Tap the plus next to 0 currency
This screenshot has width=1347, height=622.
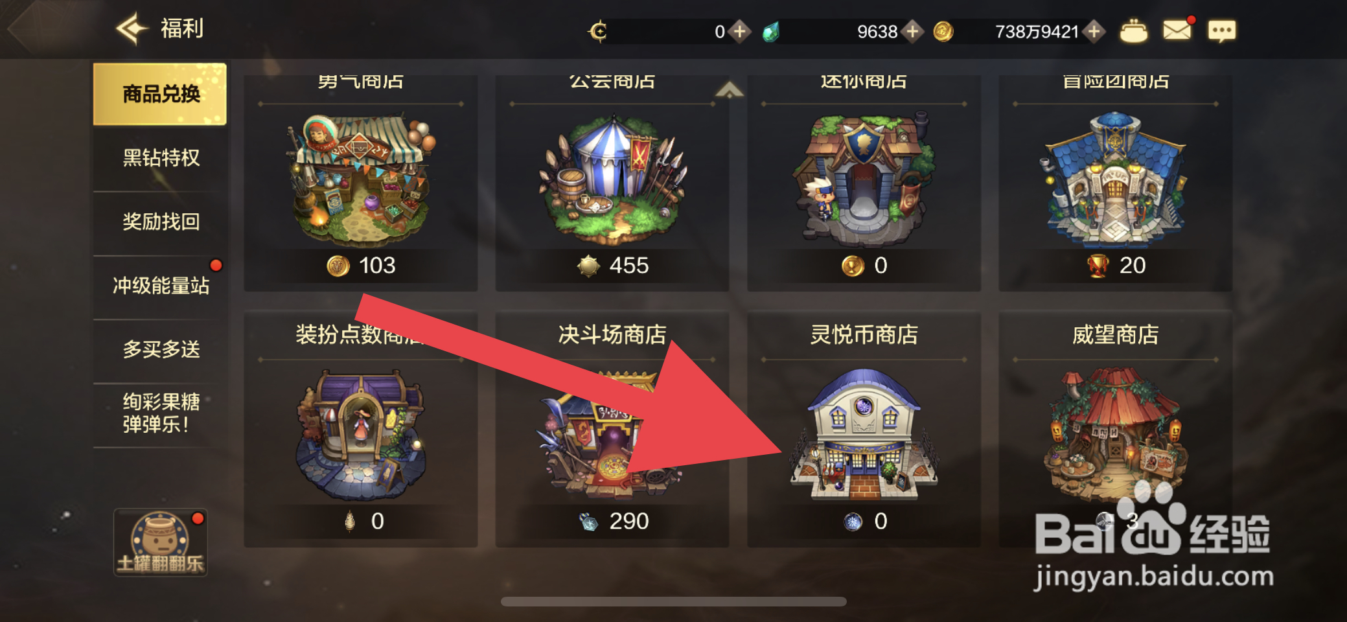739,31
